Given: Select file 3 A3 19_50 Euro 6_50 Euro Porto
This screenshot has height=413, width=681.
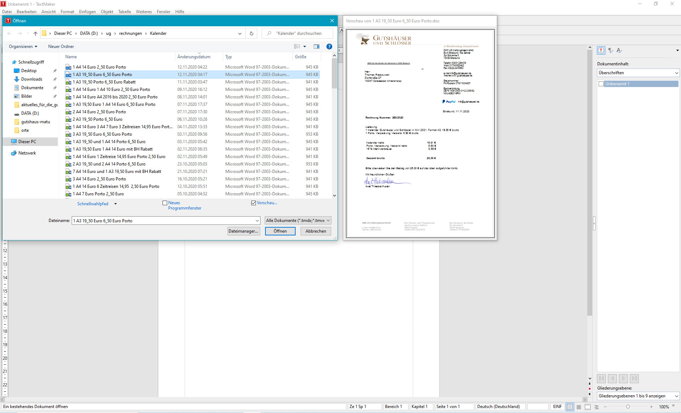Looking at the screenshot, I should [x=103, y=134].
